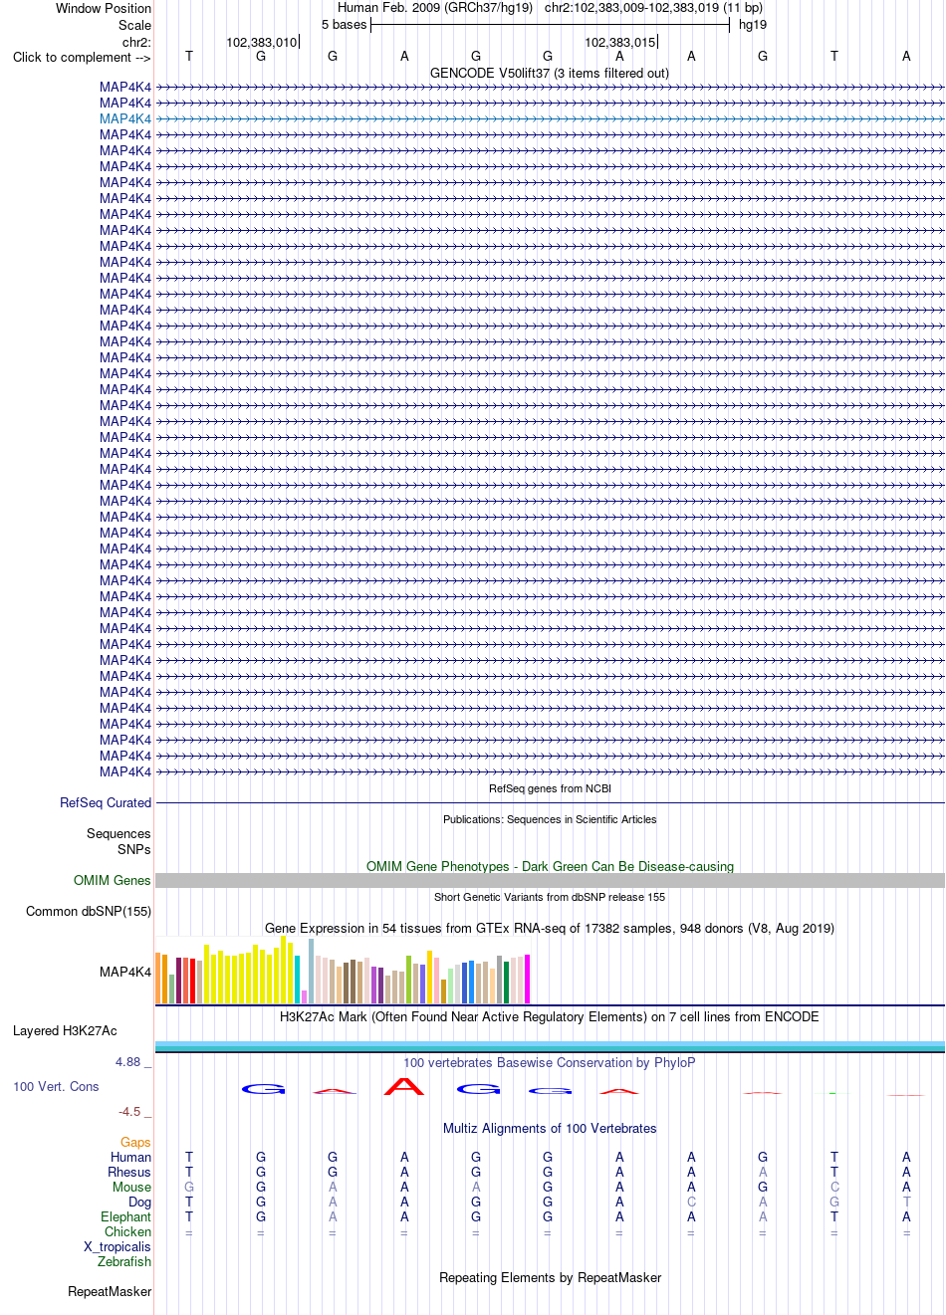Click 'RefSeq genes from NCBI' track title

click(x=550, y=788)
